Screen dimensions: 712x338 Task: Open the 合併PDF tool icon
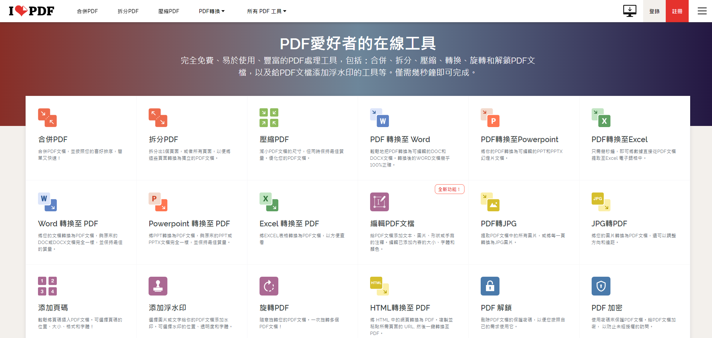tap(47, 118)
